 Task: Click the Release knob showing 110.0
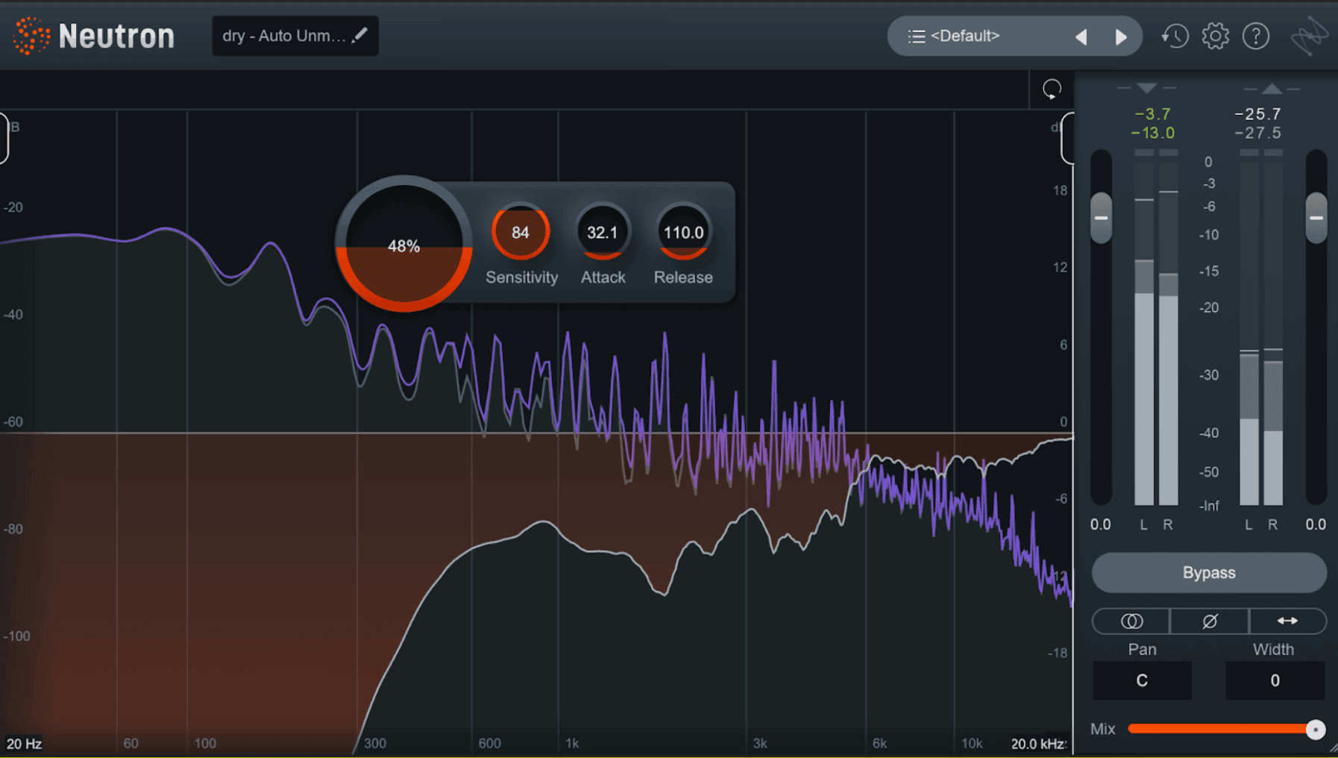tap(683, 232)
